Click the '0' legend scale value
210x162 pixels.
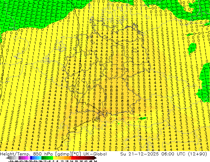pyautogui.click(x=53, y=161)
